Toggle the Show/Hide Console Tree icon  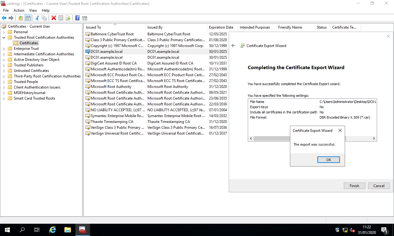(x=28, y=18)
